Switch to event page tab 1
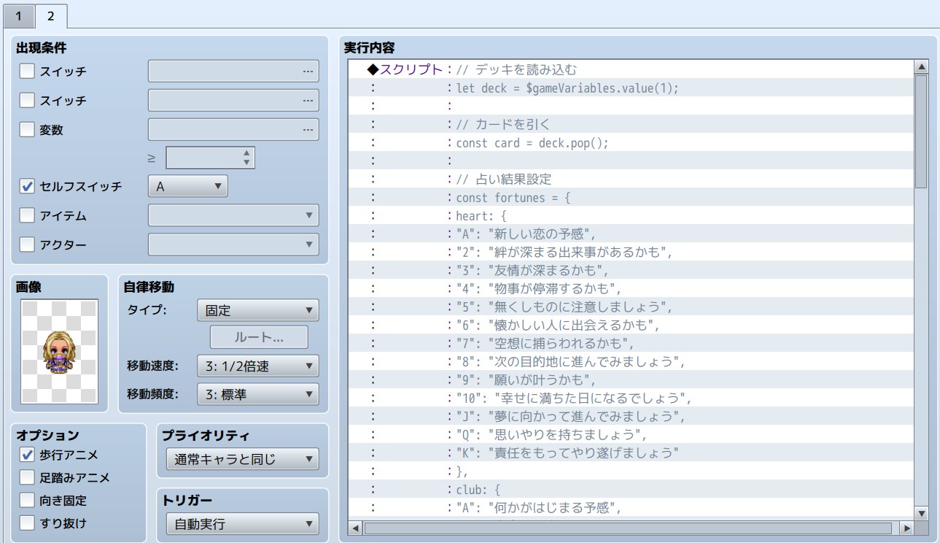940x543 pixels. pos(18,16)
